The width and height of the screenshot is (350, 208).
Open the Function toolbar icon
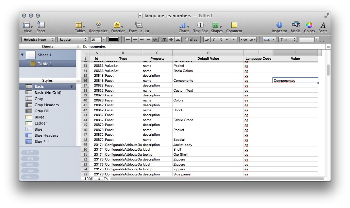pos(118,26)
